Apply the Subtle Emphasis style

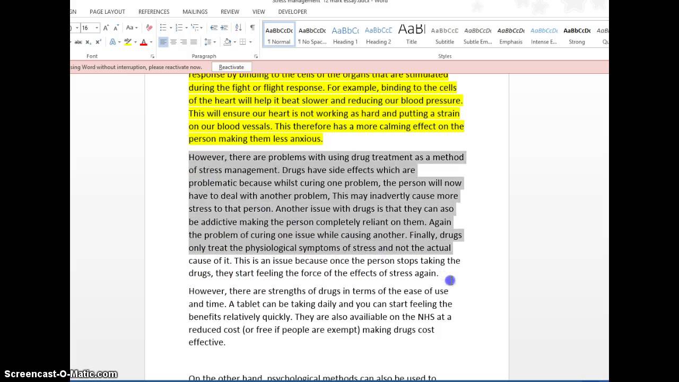(477, 35)
